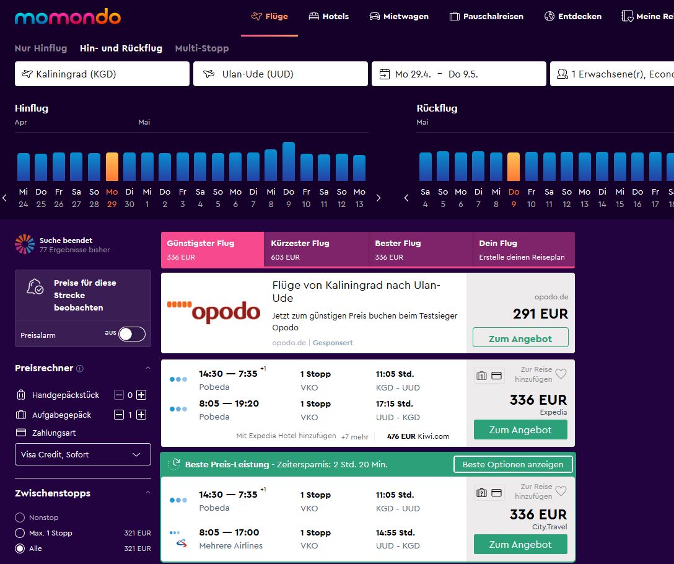674x564 pixels.
Task: Expand the +7 mehr offers link
Action: point(354,437)
